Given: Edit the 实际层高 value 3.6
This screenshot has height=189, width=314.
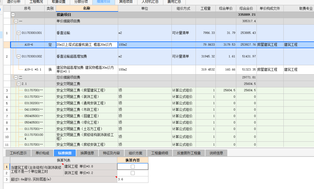Looking at the screenshot, I should click(133, 179).
